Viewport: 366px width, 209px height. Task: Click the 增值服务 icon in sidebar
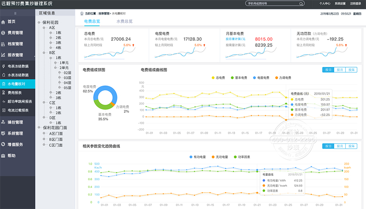pos(3,144)
